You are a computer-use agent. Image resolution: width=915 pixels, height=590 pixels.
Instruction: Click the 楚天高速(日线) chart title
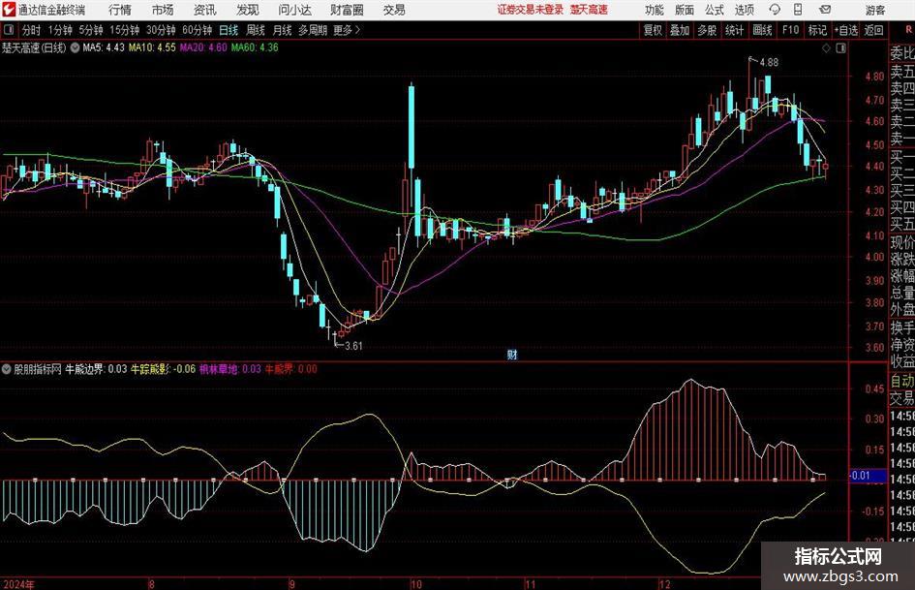coord(34,47)
